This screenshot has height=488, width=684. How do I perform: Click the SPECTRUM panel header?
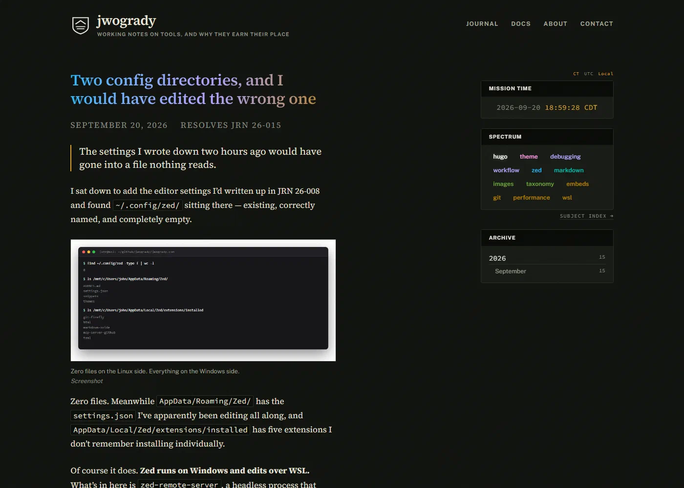point(547,137)
